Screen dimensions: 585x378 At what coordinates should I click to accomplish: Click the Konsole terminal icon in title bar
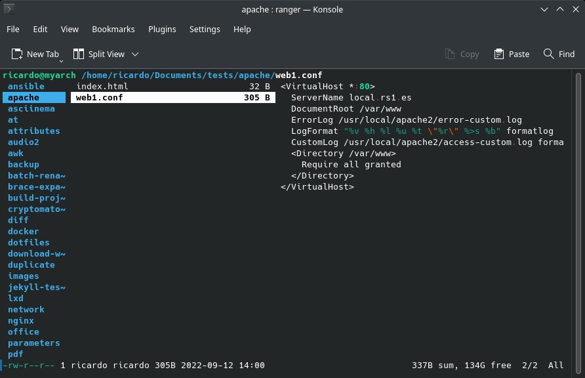pos(9,9)
